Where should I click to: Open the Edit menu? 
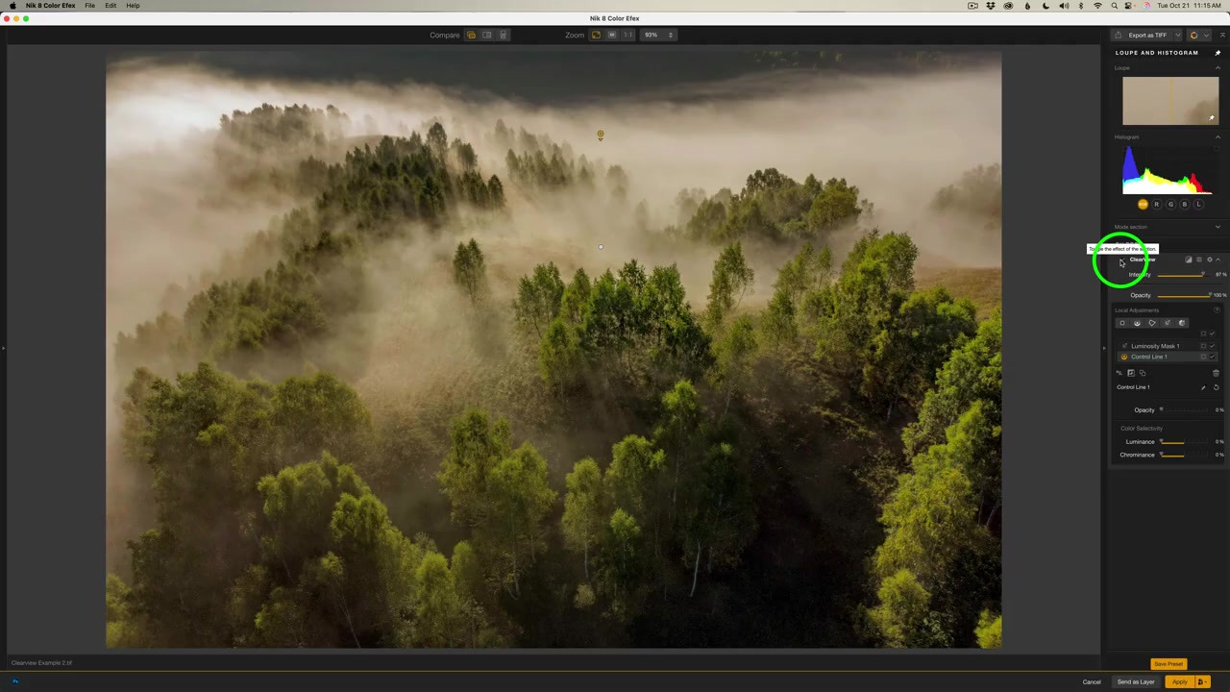point(111,6)
